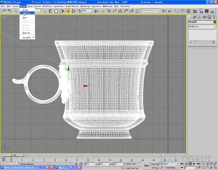218x170 pixels.
Task: Jump to the Go to Start button
Action: [182, 164]
